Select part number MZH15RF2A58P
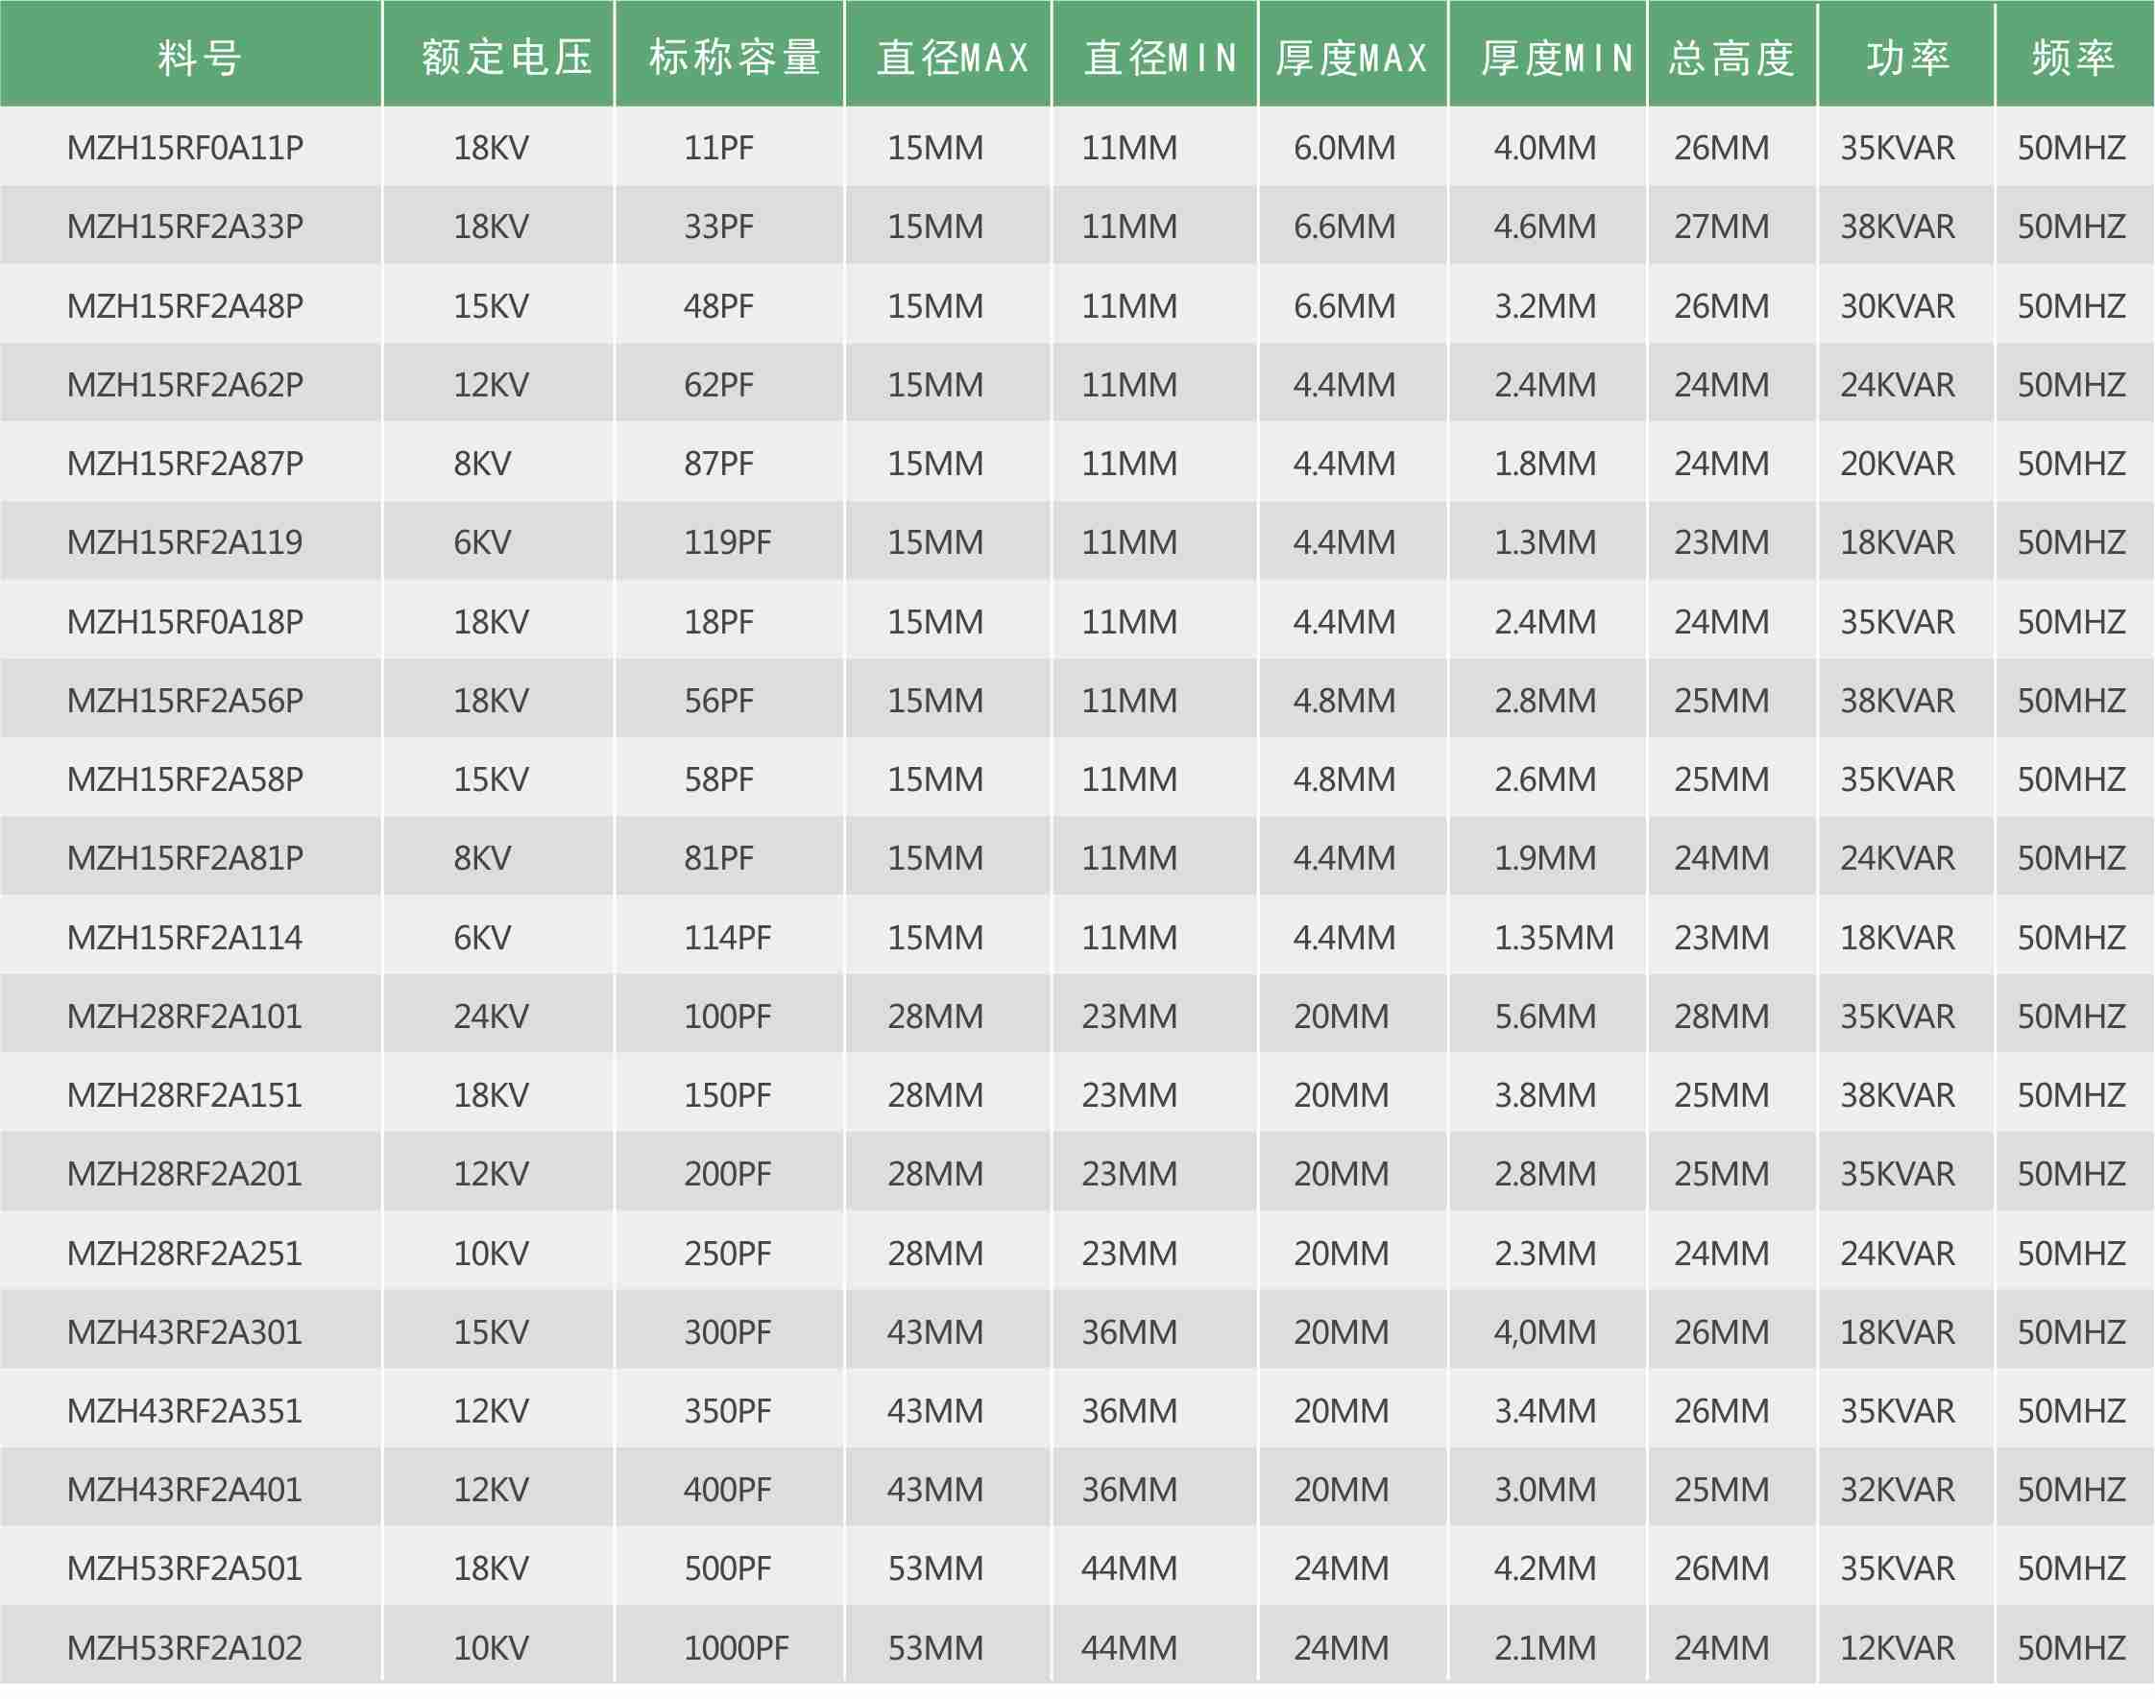This screenshot has width=2155, height=1699. [x=185, y=778]
